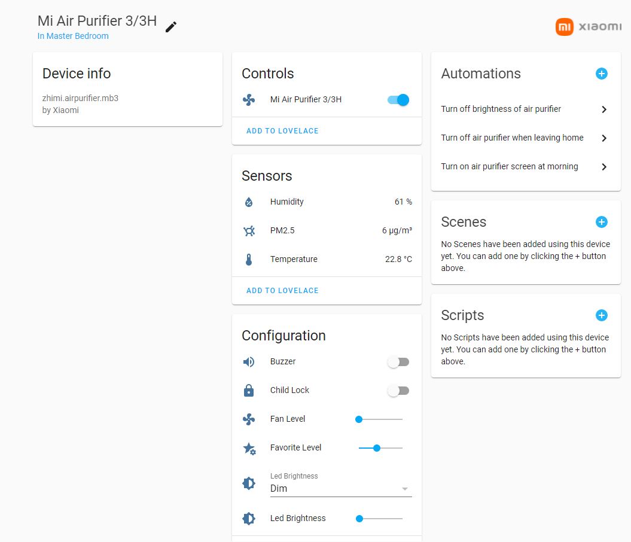The width and height of the screenshot is (631, 542).
Task: Click the Humidity sensor label
Action: 286,202
